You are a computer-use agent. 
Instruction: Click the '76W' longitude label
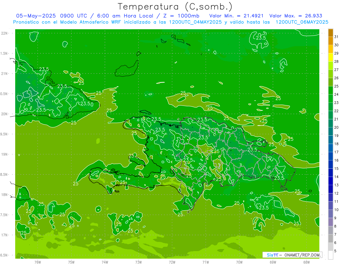(38, 262)
